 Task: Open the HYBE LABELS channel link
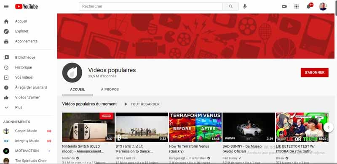point(125,158)
